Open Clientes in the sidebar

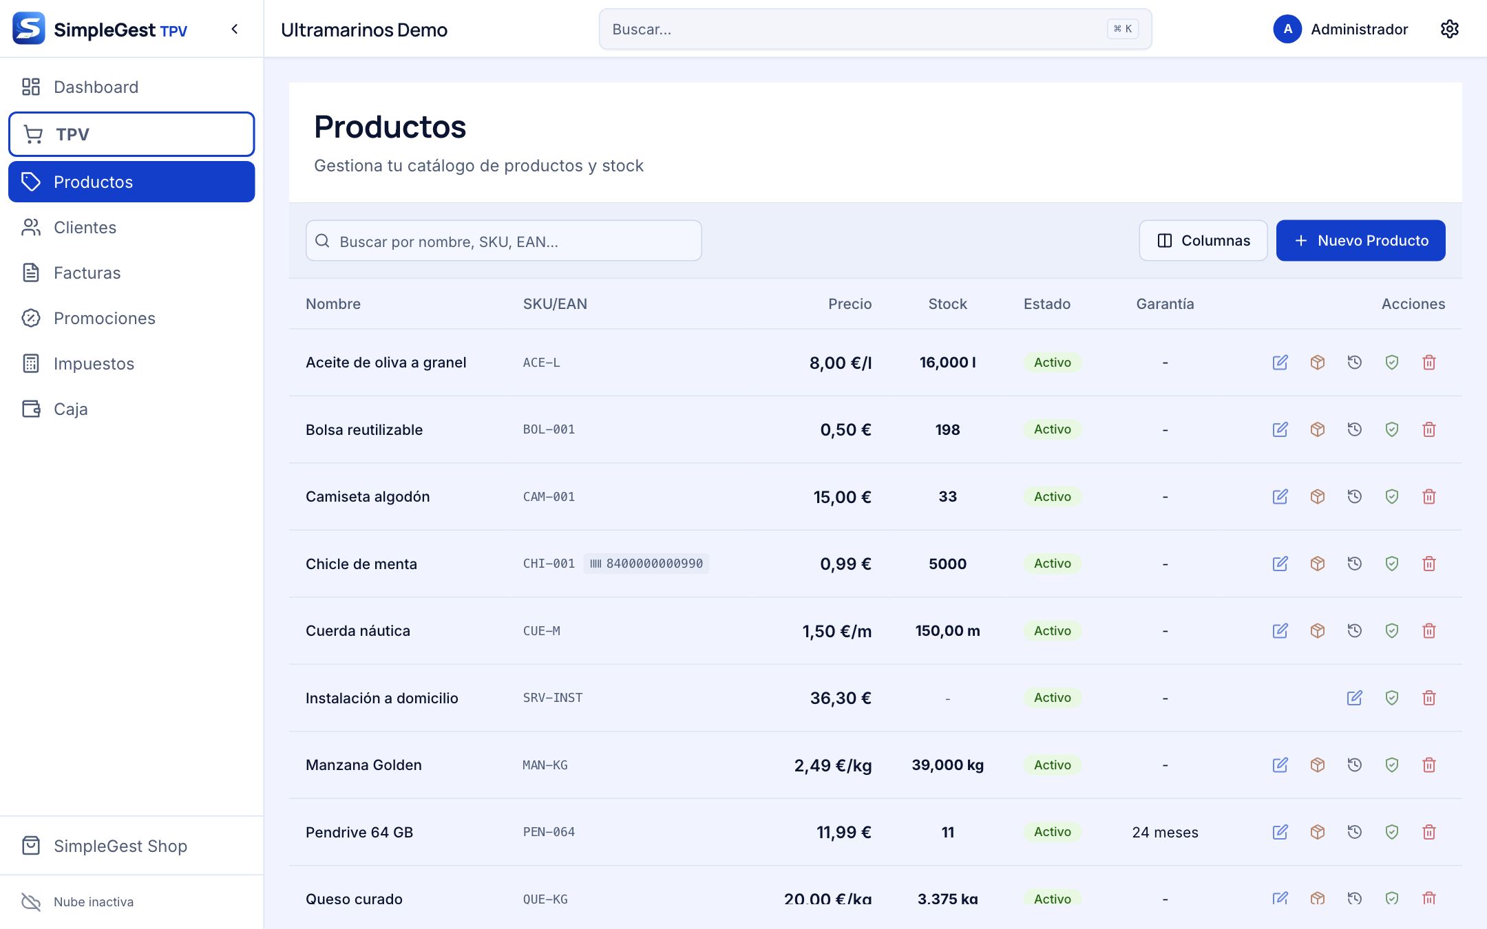(131, 227)
